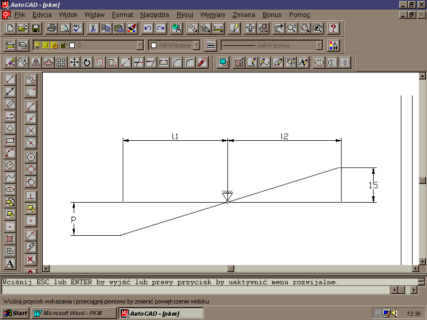The width and height of the screenshot is (427, 320).
Task: Click the Paste clipboard icon
Action: pyautogui.click(x=118, y=28)
